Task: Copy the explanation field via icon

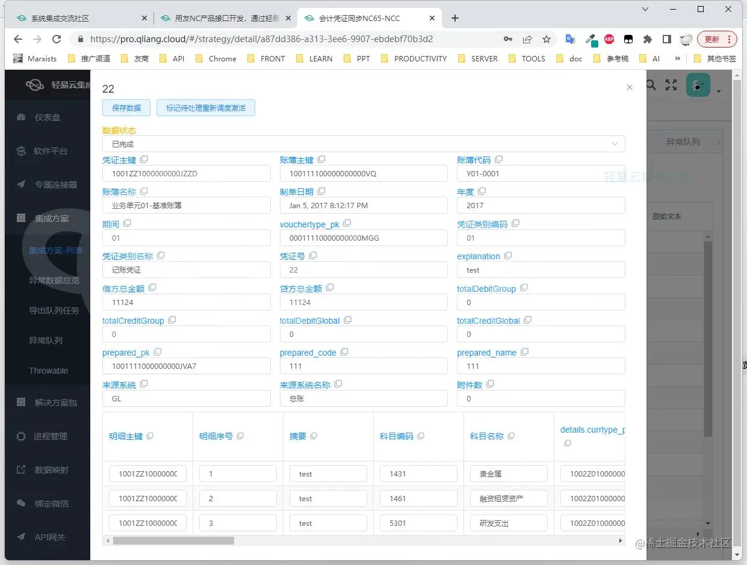Action: pos(508,256)
